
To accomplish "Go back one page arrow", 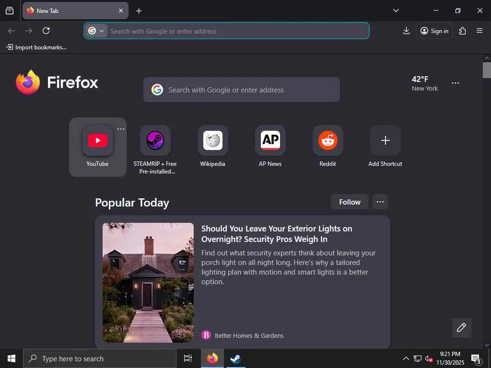I will (x=12, y=31).
